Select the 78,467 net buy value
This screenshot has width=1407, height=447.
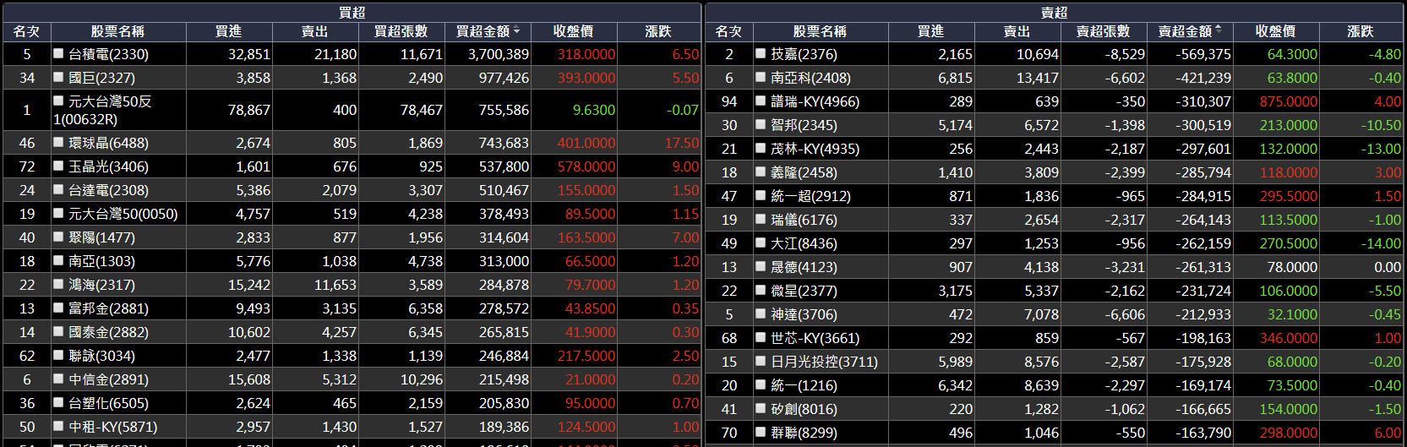point(421,110)
